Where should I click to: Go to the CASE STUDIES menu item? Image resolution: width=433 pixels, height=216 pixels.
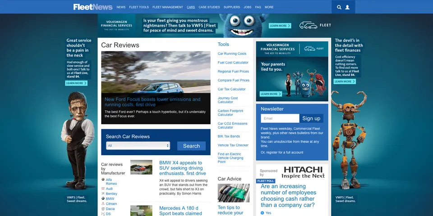point(209,7)
